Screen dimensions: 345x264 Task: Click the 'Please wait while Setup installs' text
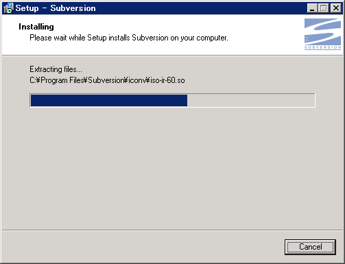[80, 38]
